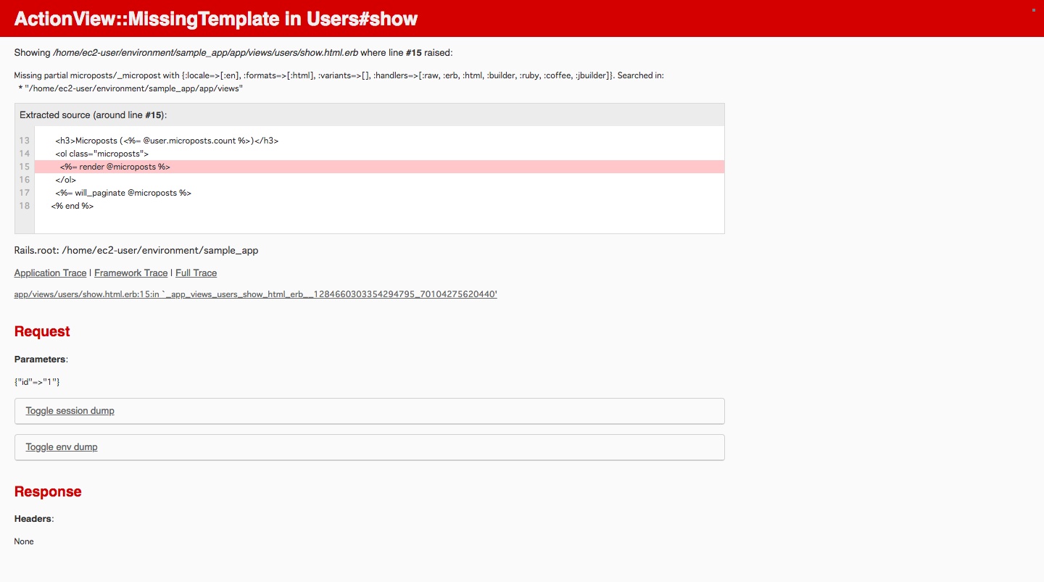This screenshot has height=582, width=1044.
Task: Click the will_paginate line in extracted source
Action: click(123, 193)
